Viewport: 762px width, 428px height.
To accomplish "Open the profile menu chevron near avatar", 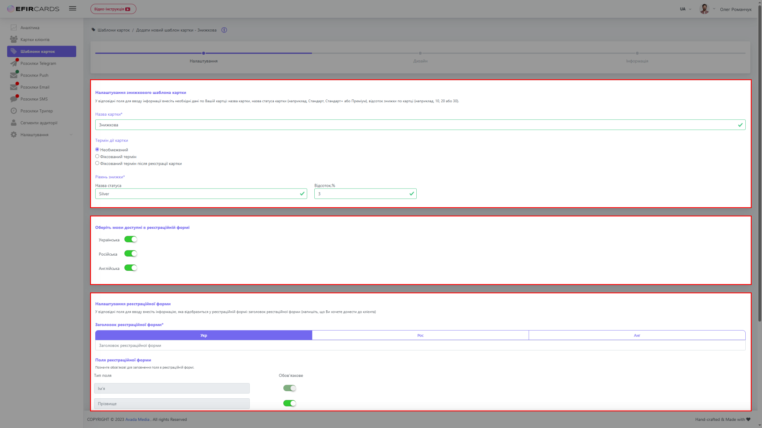I will coord(714,9).
